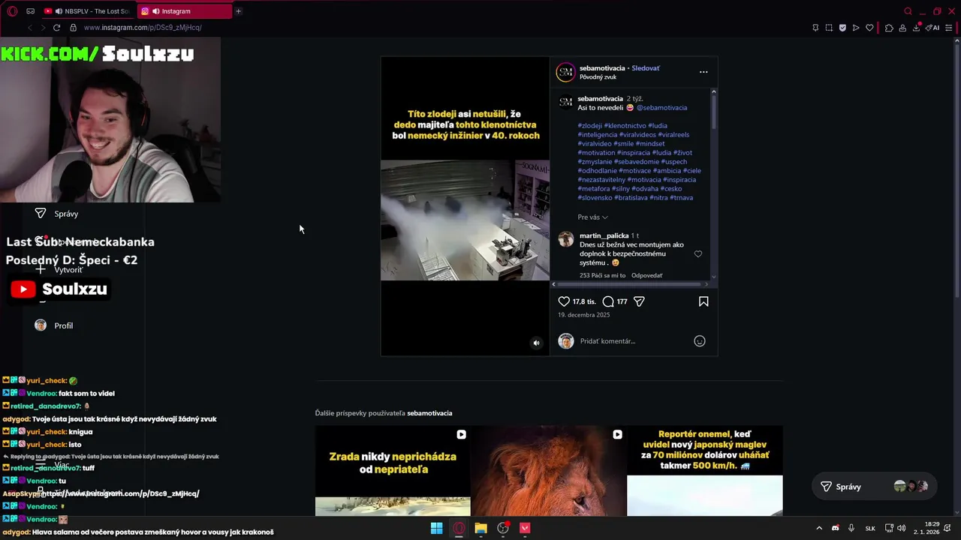Like the post with heart

564,301
